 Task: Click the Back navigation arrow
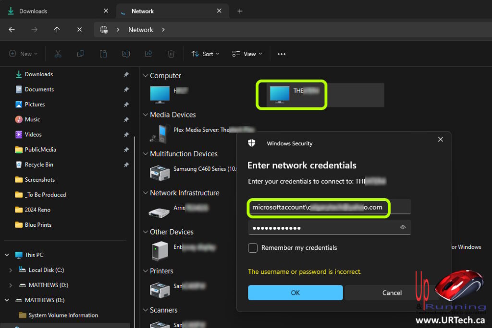click(12, 30)
